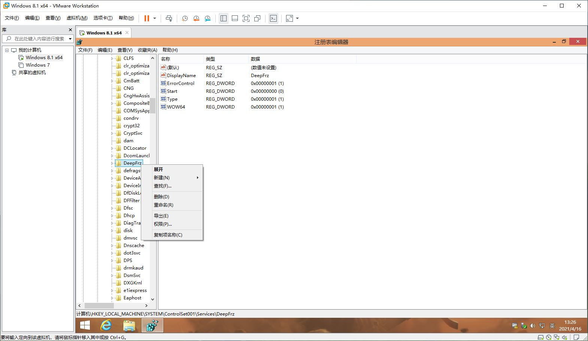This screenshot has width=588, height=341.
Task: Toggle the console view icon
Action: tap(273, 18)
